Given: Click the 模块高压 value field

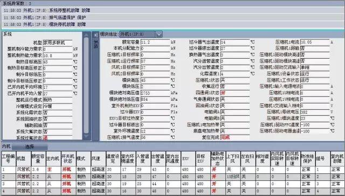Looking at the screenshot, I should (155, 80).
